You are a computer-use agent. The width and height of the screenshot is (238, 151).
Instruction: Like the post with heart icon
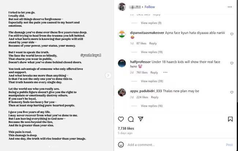(121, 119)
